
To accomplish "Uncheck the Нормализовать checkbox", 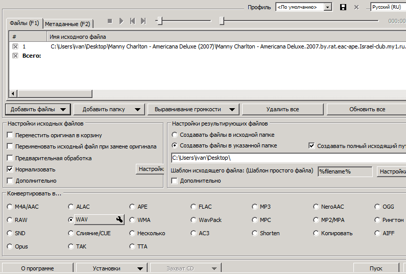I will pos(10,169).
